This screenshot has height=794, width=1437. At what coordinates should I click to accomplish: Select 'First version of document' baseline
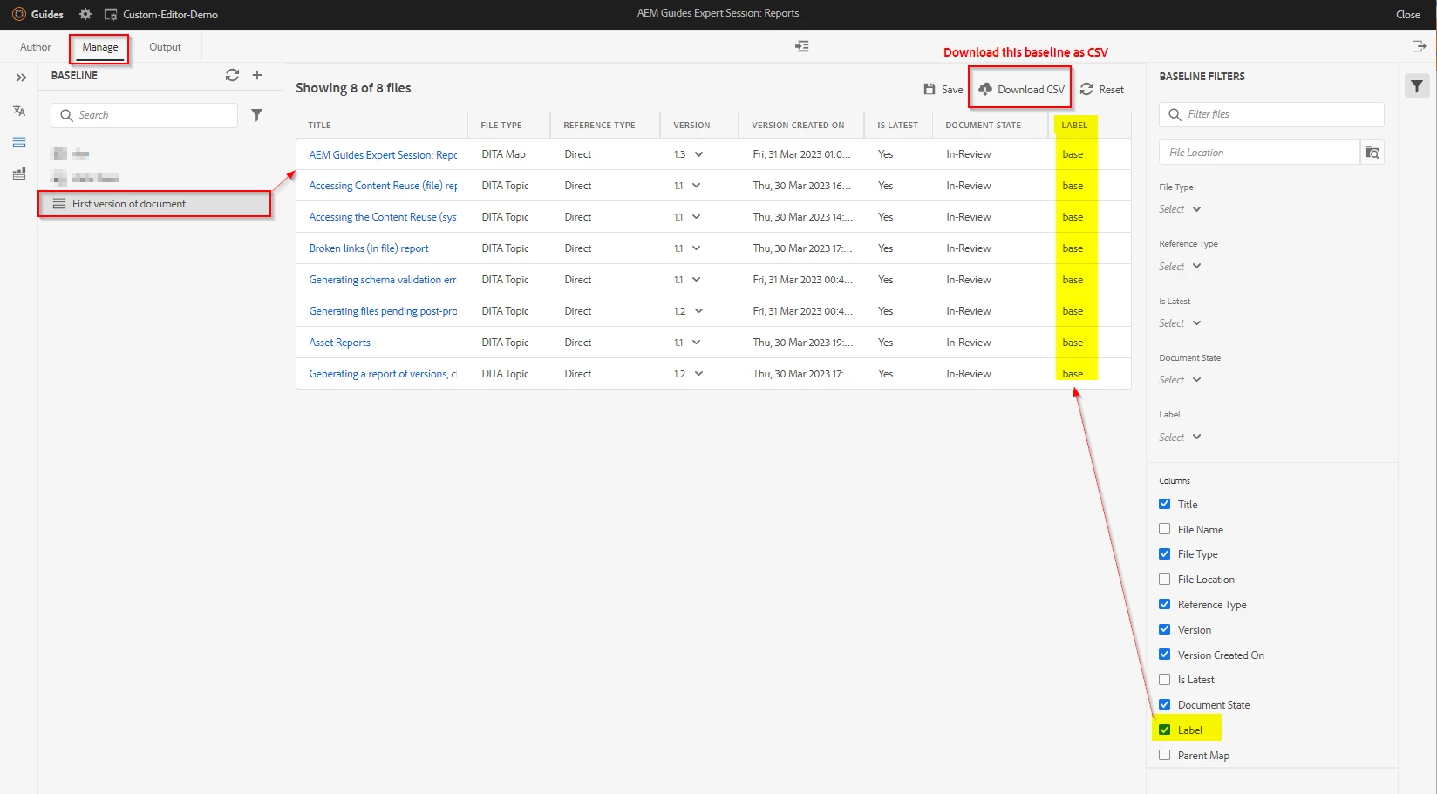(x=154, y=204)
